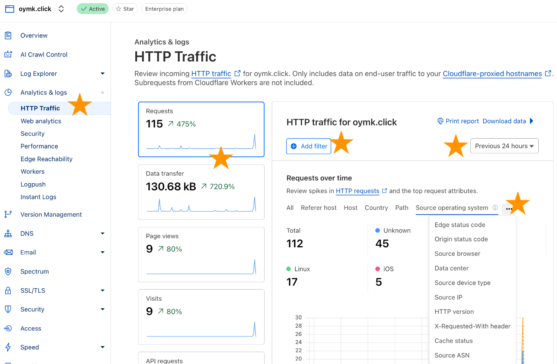The width and height of the screenshot is (557, 364).
Task: Collapse the Analytics & logs section arrow
Action: coord(103,92)
